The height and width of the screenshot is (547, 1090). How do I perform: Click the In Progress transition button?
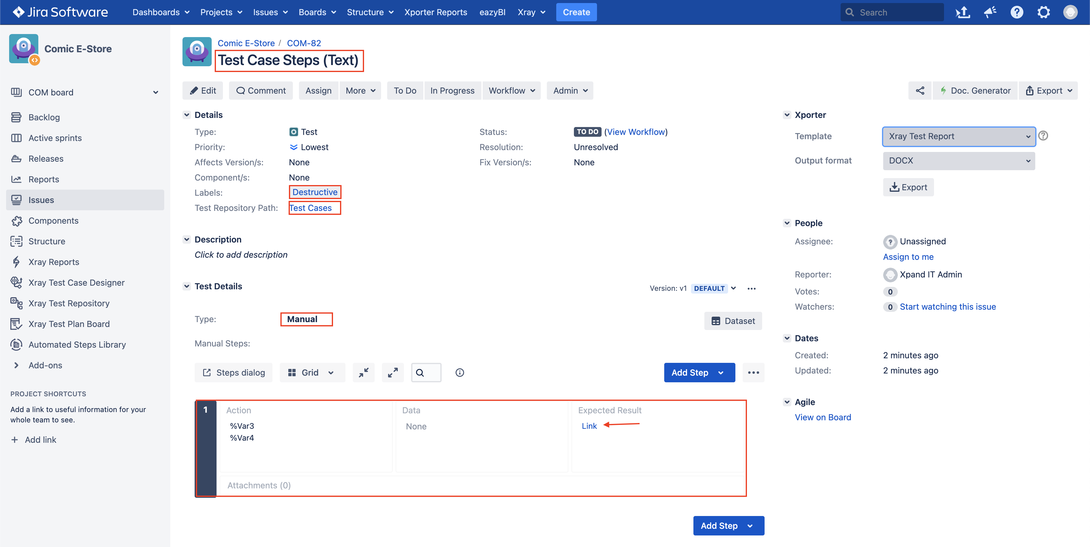pyautogui.click(x=452, y=91)
